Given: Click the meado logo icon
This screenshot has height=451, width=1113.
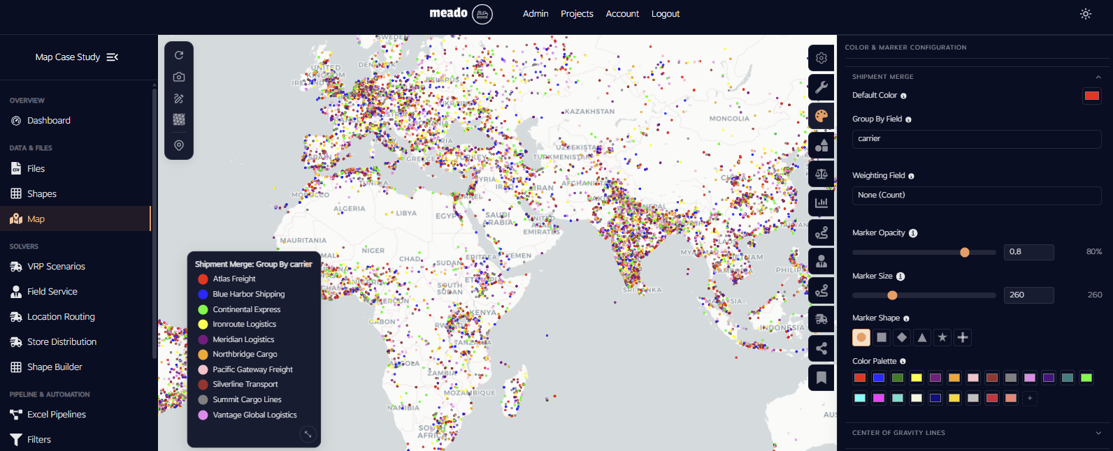Looking at the screenshot, I should pos(482,14).
